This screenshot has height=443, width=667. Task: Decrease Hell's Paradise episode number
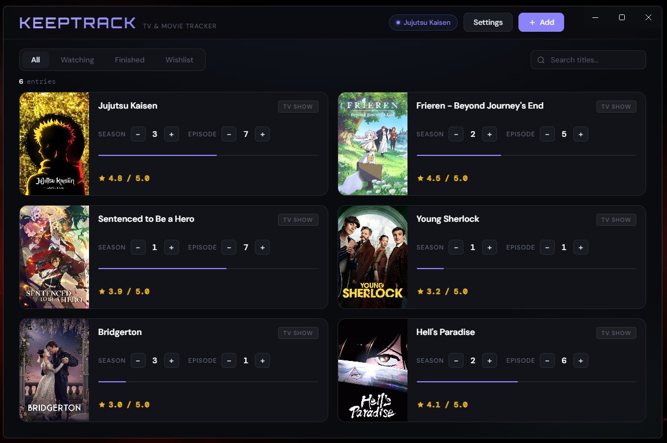tap(547, 360)
